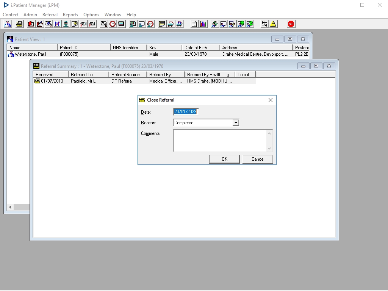Click the red book with pen icon
Viewport: 388px width, 291px height.
(39, 24)
